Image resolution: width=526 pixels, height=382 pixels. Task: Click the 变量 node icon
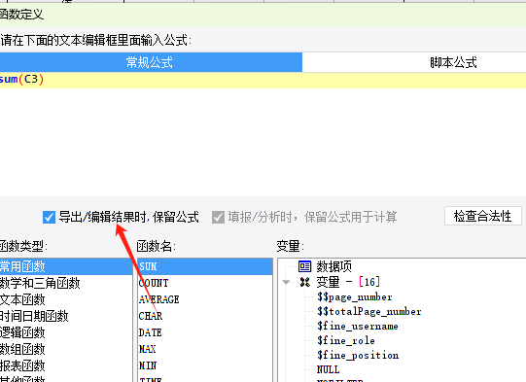[305, 282]
